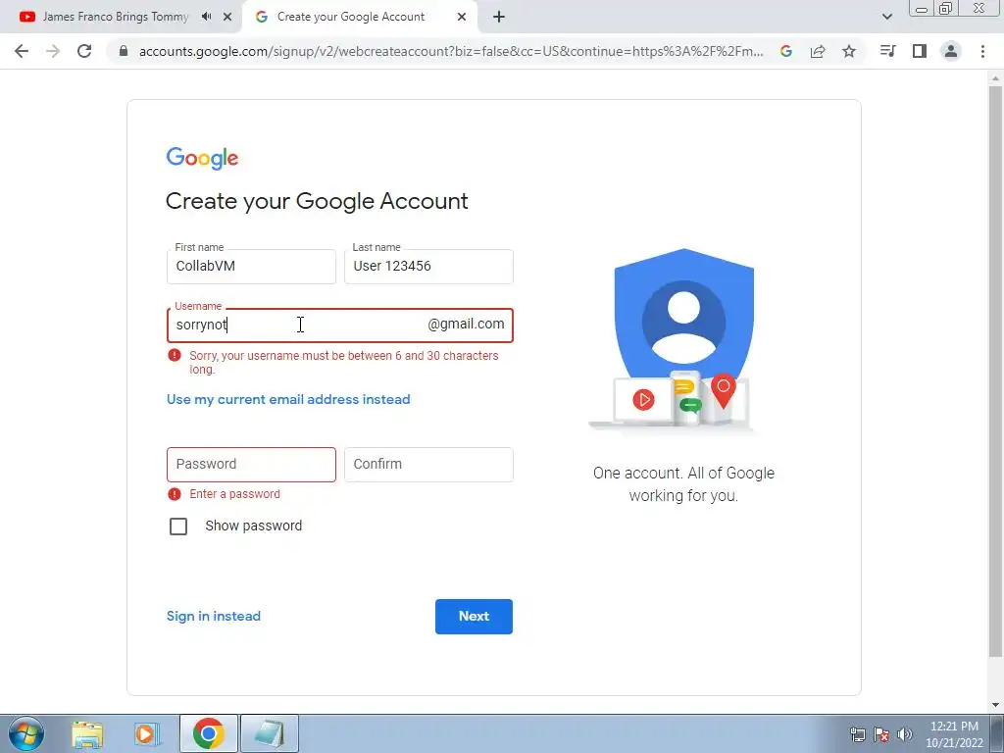Click the page vertical scrollbar
Screen dimensions: 1004x753
[x=995, y=372]
